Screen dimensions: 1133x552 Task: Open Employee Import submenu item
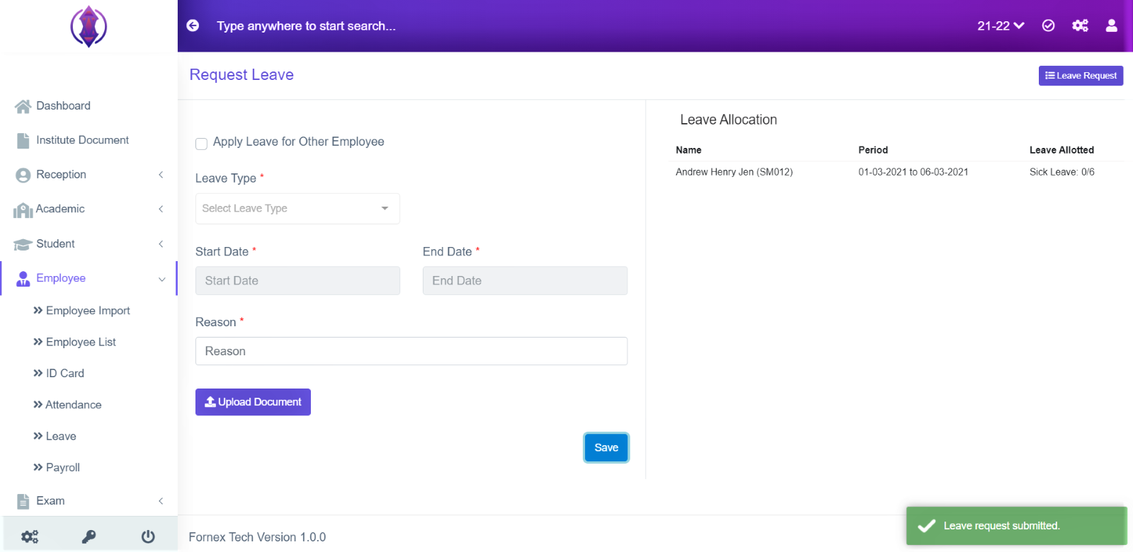click(x=88, y=311)
